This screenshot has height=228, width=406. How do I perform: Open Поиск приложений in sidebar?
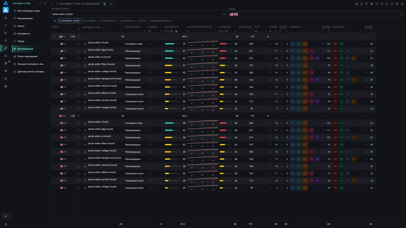29,56
